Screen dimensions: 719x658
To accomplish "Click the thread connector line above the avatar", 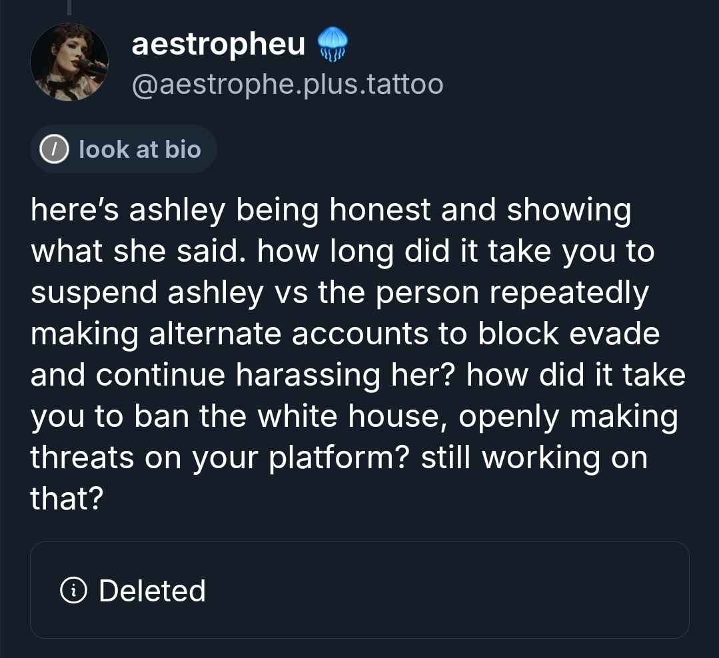I will (69, 7).
